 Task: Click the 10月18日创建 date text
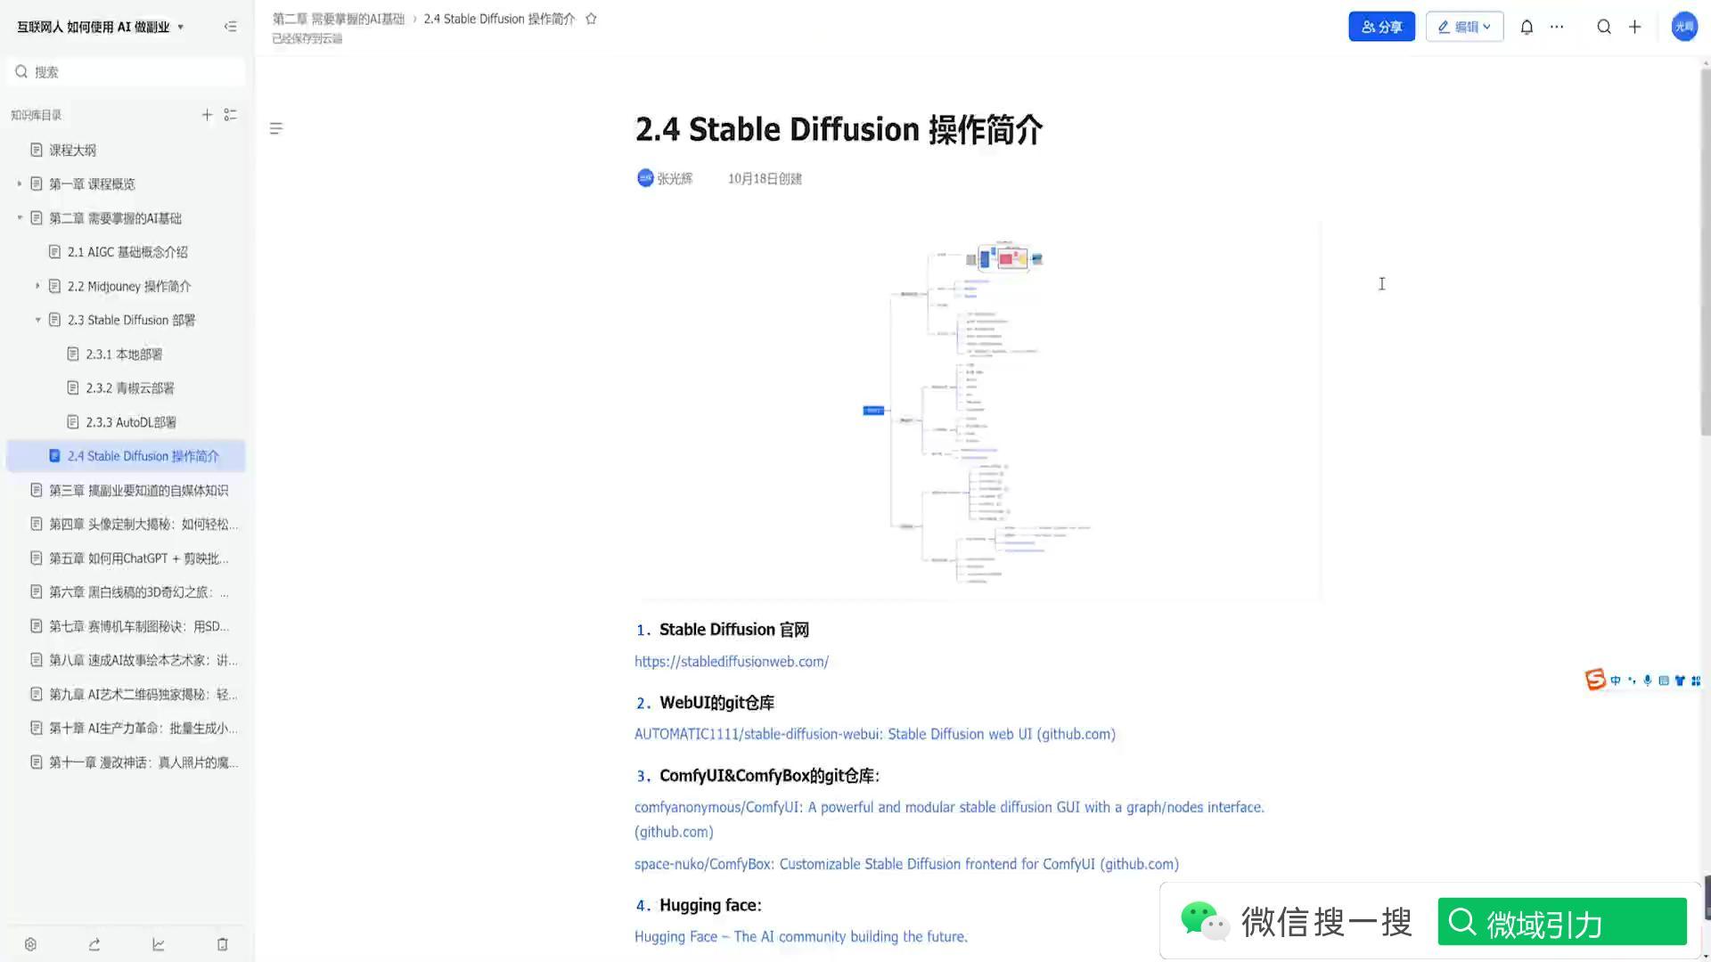tap(765, 179)
